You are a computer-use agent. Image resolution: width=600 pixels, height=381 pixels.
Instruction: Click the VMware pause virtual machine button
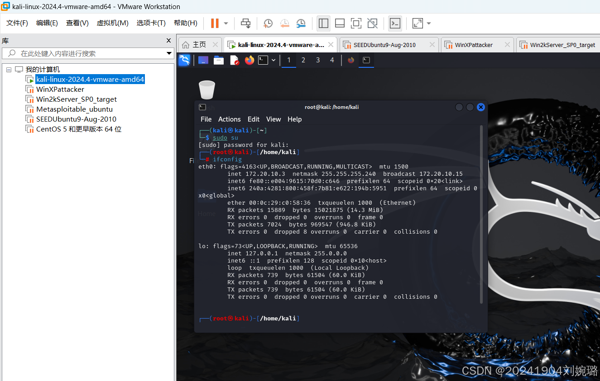click(215, 23)
